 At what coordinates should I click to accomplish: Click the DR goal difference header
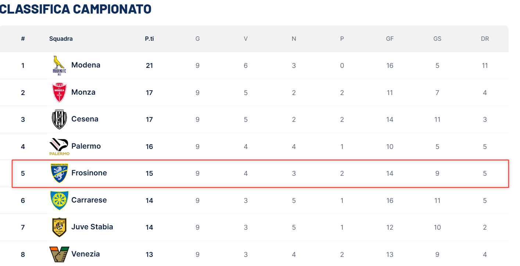click(485, 39)
